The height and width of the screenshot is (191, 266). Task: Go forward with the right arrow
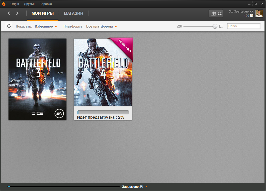tap(17, 13)
